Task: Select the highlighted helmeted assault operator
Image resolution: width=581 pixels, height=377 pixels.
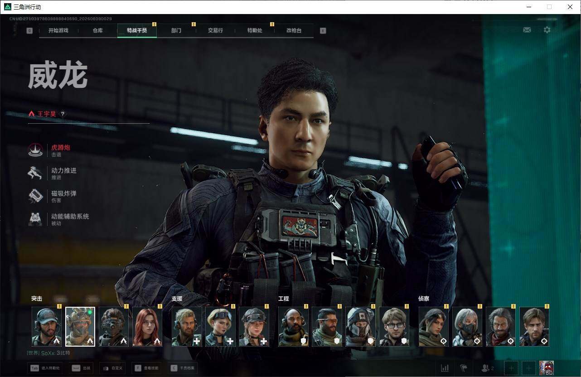Action: click(x=80, y=327)
